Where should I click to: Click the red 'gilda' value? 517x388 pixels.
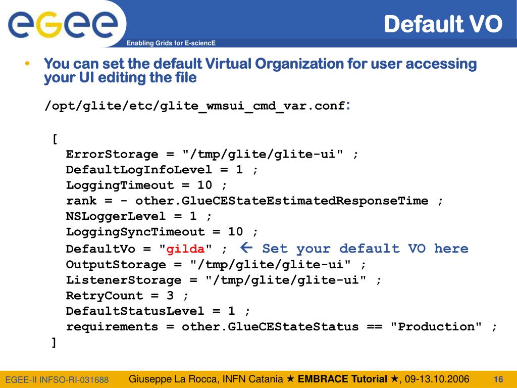tap(185, 249)
